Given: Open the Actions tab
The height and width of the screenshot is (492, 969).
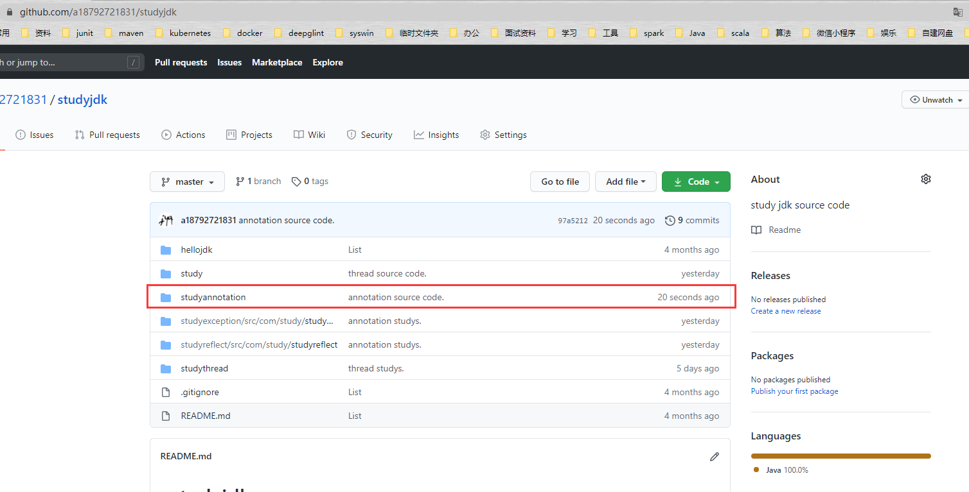Looking at the screenshot, I should click(x=184, y=135).
